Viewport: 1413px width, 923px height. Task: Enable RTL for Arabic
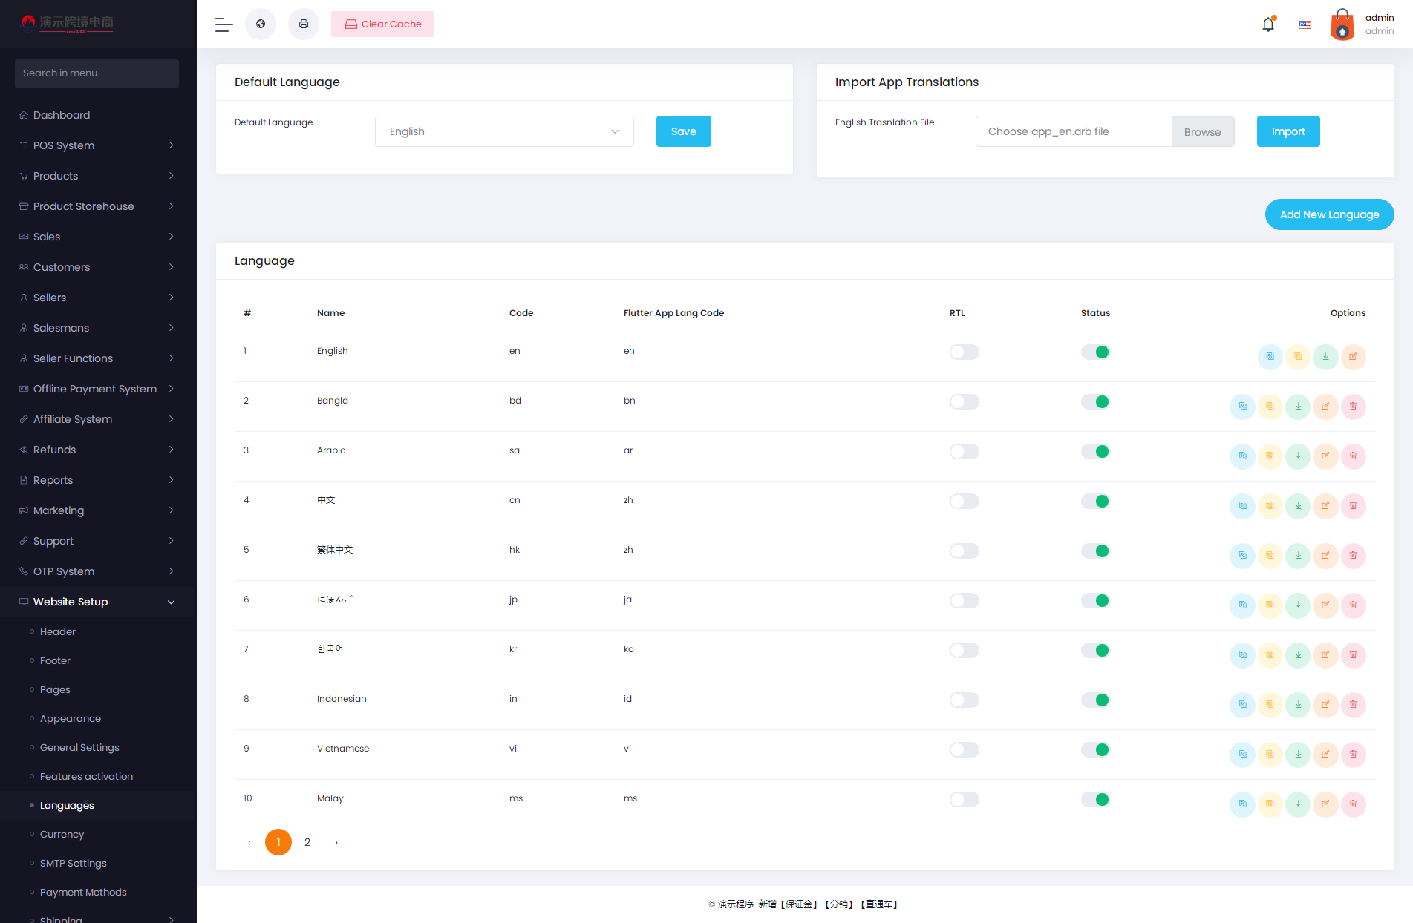point(964,452)
